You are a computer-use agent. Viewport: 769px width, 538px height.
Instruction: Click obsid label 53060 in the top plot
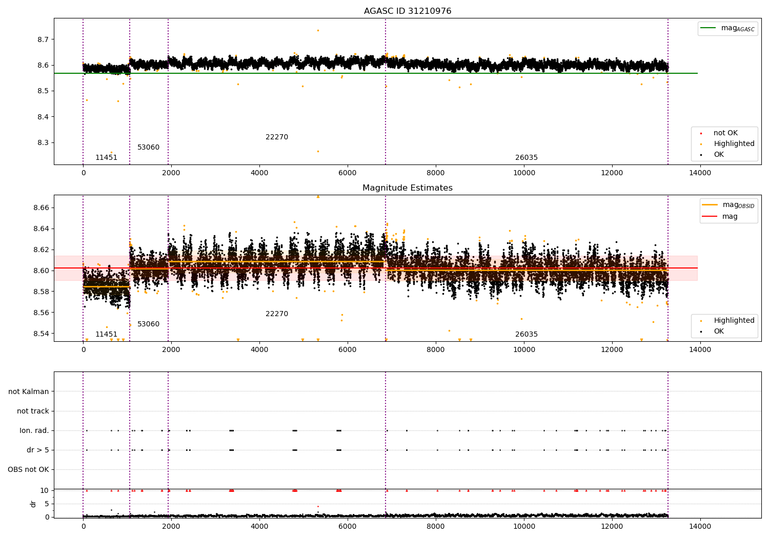148,148
